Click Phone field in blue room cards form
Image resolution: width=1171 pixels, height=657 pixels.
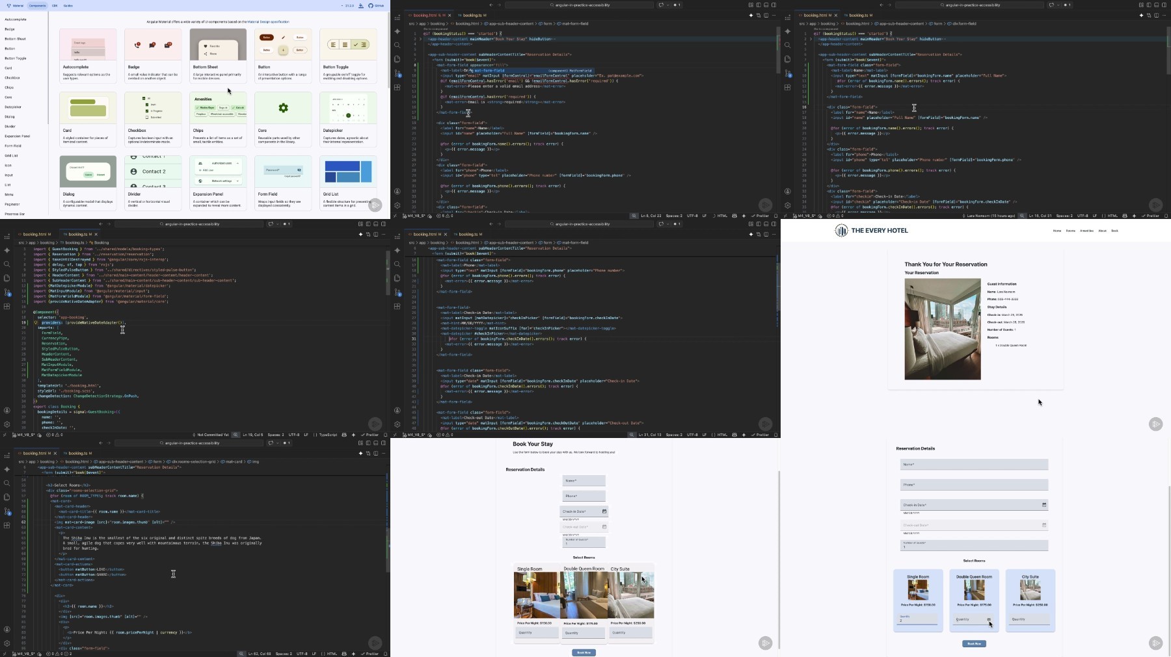pos(974,485)
